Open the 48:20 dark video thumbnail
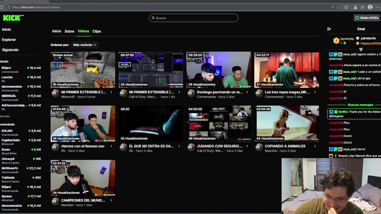Screen dimensions: 381x214 tap(151, 124)
